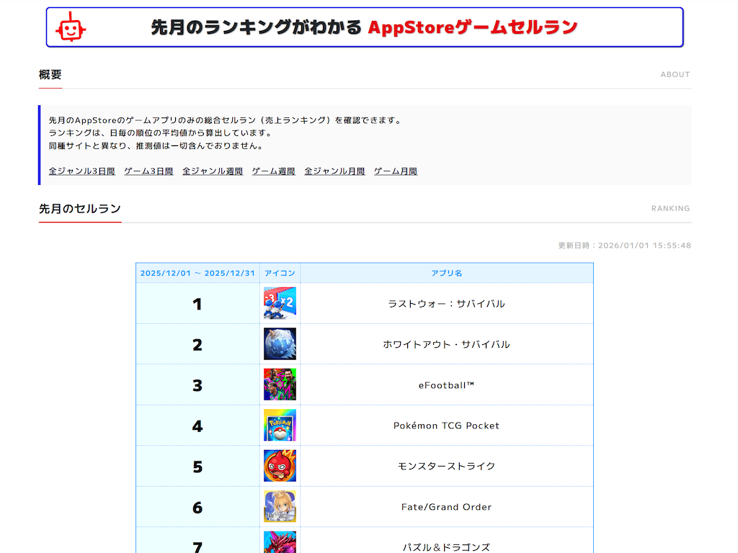Click the Fate/Grand Order app icon
Viewport: 738px width, 553px height.
click(x=280, y=507)
